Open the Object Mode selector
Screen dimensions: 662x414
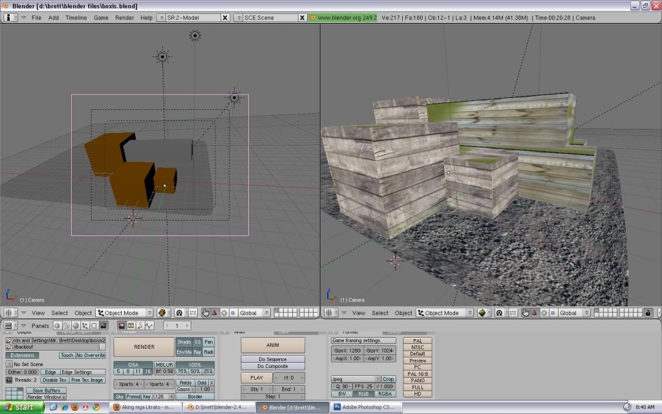(123, 312)
